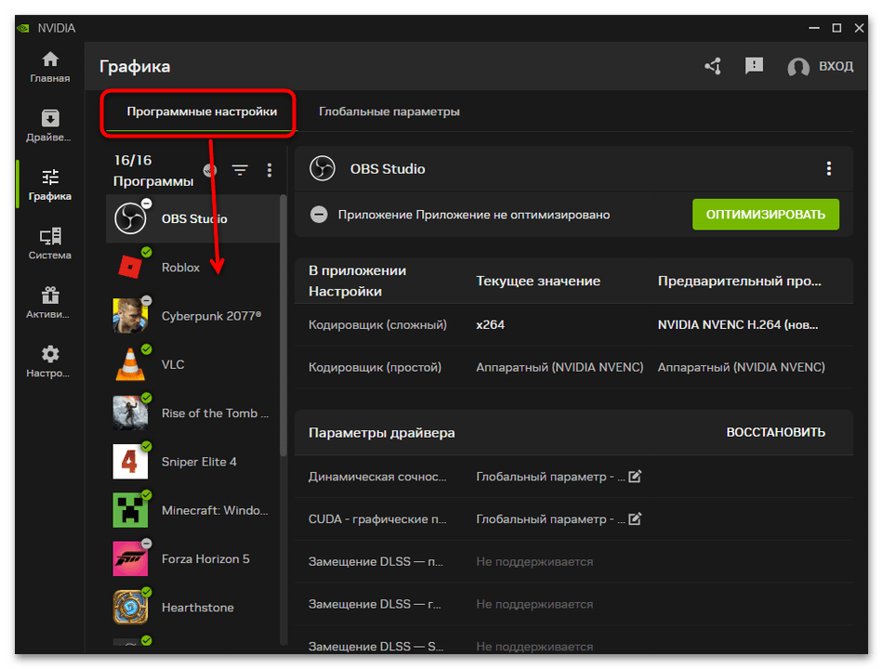Go to the Система sidebar section

pos(49,243)
